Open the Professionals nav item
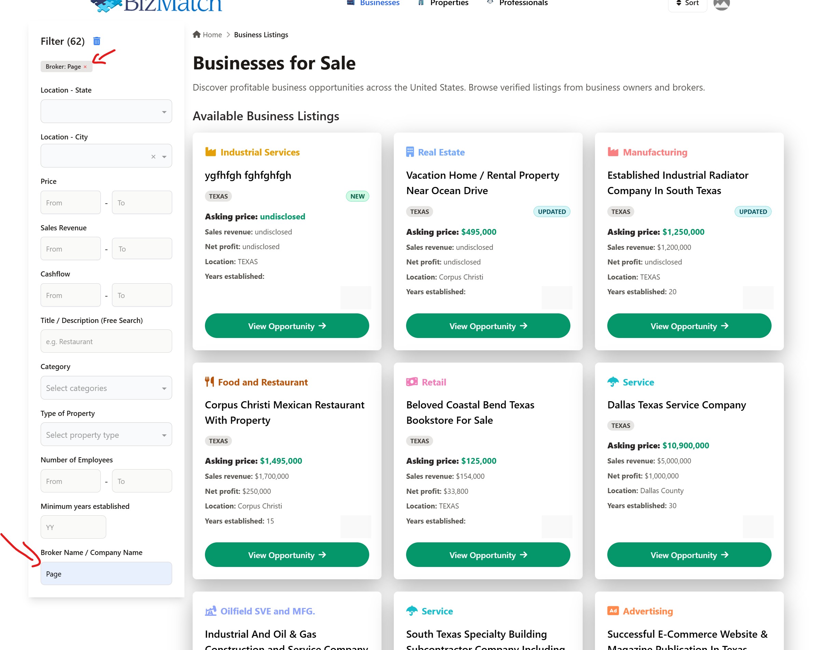Image resolution: width=817 pixels, height=650 pixels. (523, 3)
